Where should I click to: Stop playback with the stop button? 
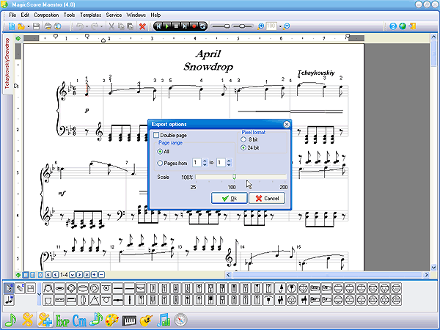pos(176,26)
